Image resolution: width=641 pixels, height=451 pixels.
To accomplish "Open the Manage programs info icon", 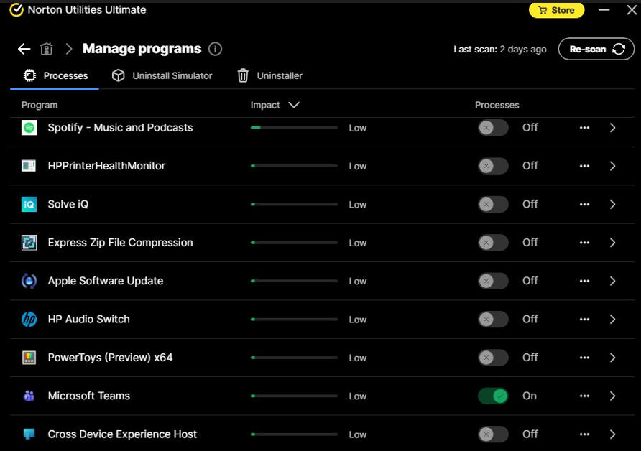I will pyautogui.click(x=215, y=49).
